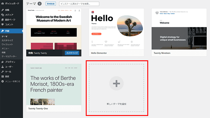Click the 新しいテーマを追加 label
The height and width of the screenshot is (118, 210).
pos(116,104)
